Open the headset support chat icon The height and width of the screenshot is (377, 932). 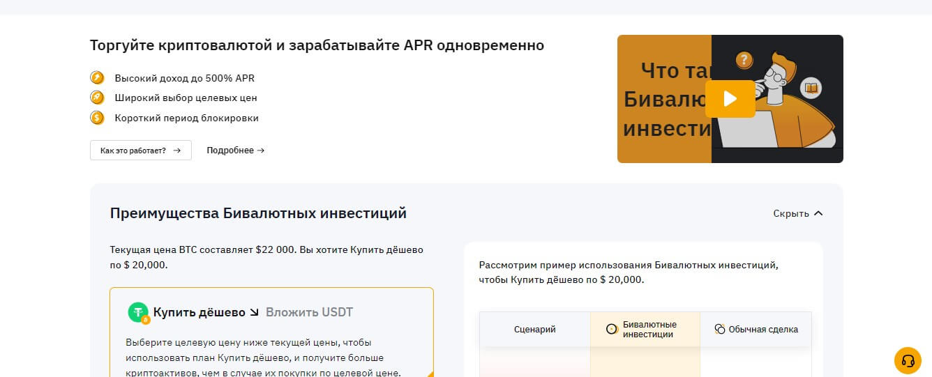[908, 360]
